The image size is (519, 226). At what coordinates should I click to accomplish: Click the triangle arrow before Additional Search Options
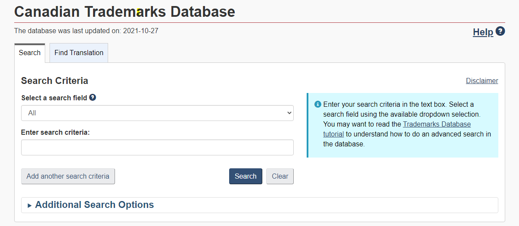pos(29,205)
